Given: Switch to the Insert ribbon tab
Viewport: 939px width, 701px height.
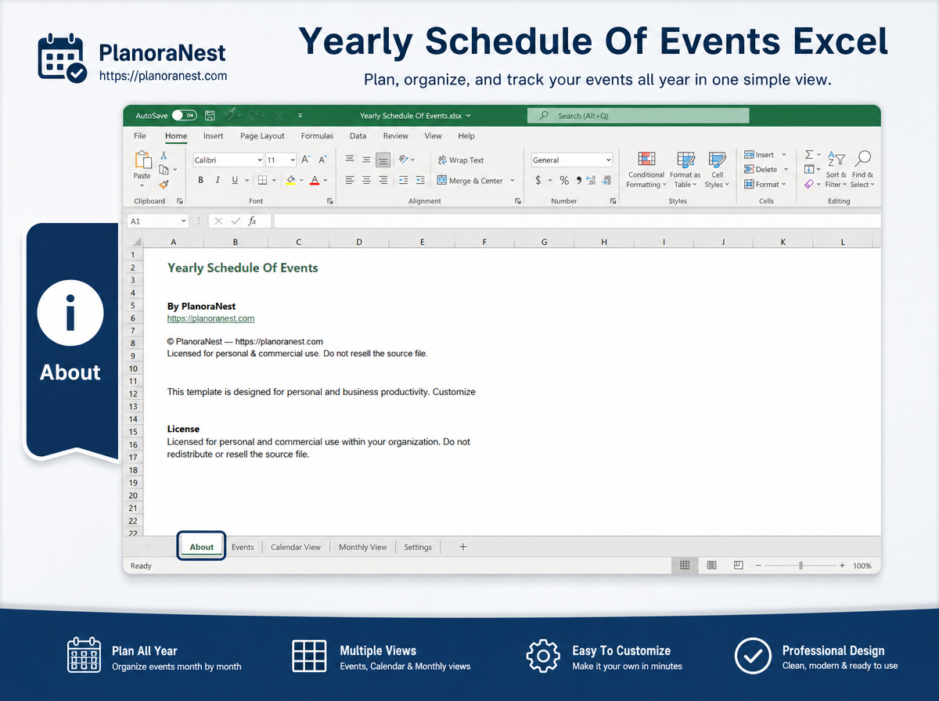Looking at the screenshot, I should click(x=213, y=136).
